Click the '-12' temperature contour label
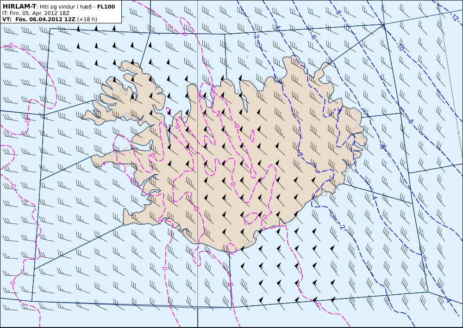Image resolution: width=463 pixels, height=328 pixels. 455,18
